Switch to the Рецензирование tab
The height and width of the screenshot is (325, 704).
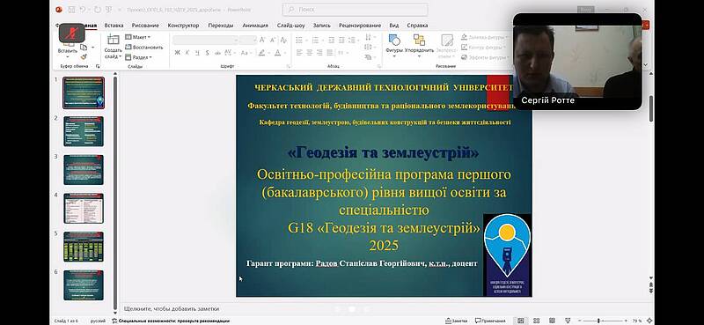(x=360, y=26)
